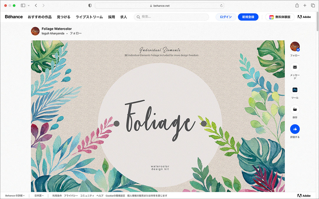Add a new tab with plus icon

point(305,6)
